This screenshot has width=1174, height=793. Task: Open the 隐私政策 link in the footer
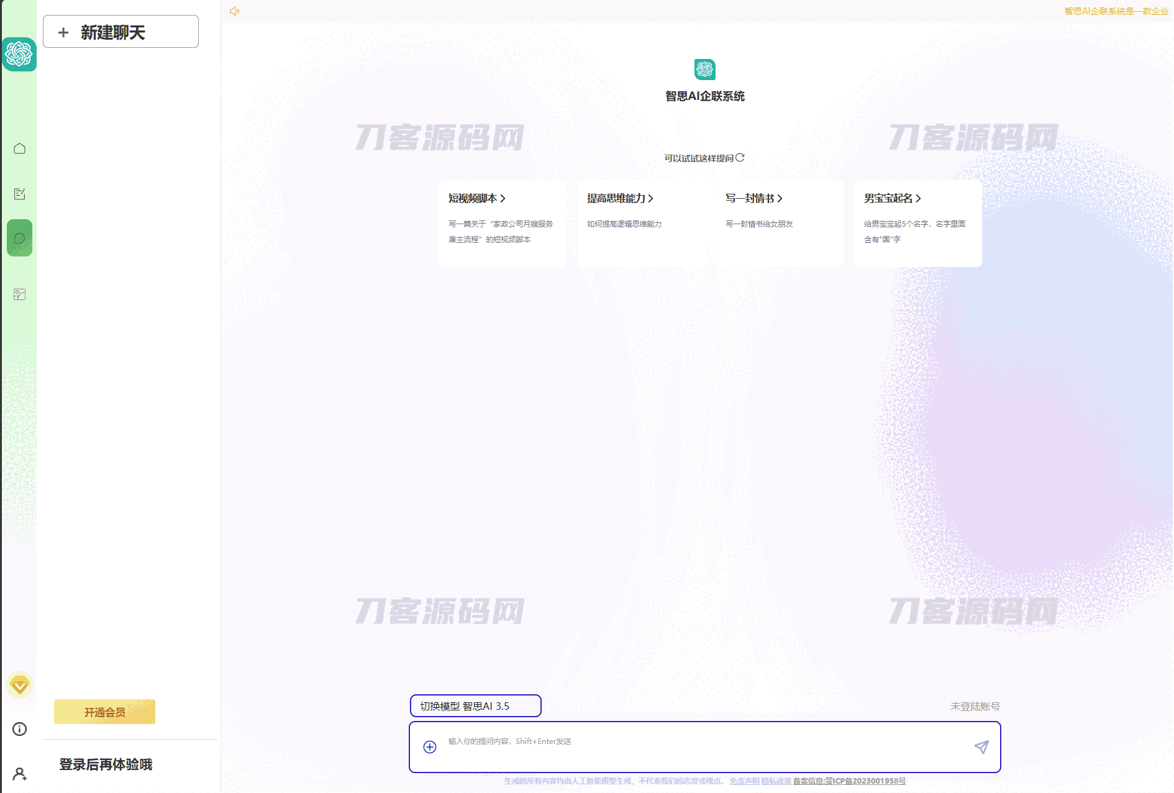click(776, 781)
